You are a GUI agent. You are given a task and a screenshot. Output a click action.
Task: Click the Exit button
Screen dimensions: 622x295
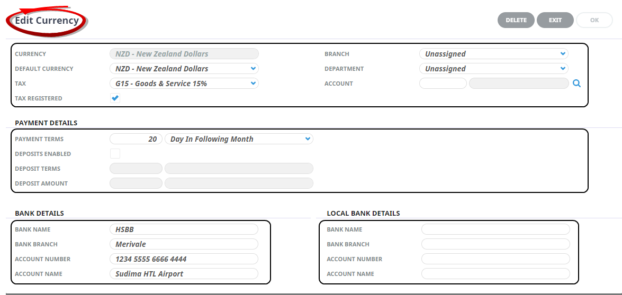[555, 20]
